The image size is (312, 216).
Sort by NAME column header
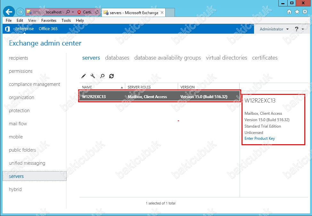(x=102, y=87)
